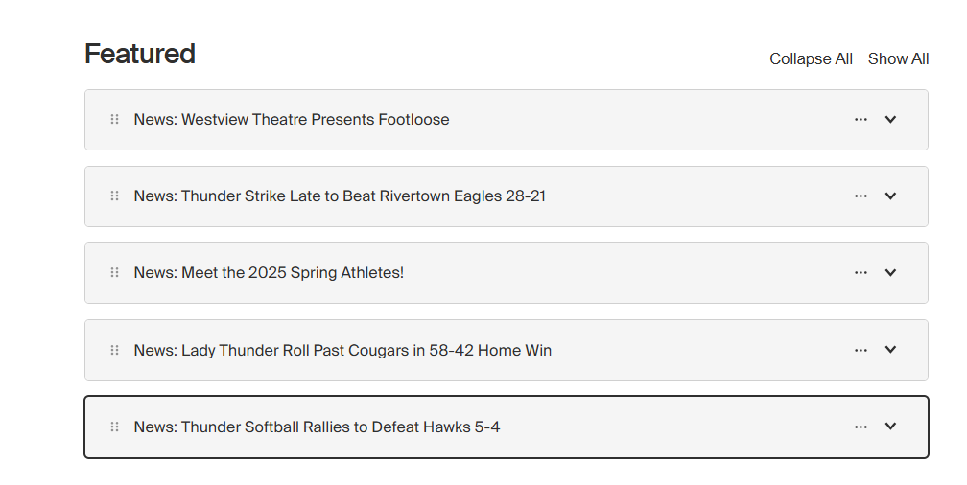Screen dimensions: 967x485
Task: Expand the Westview Theatre Presents Footloose item
Action: [890, 120]
